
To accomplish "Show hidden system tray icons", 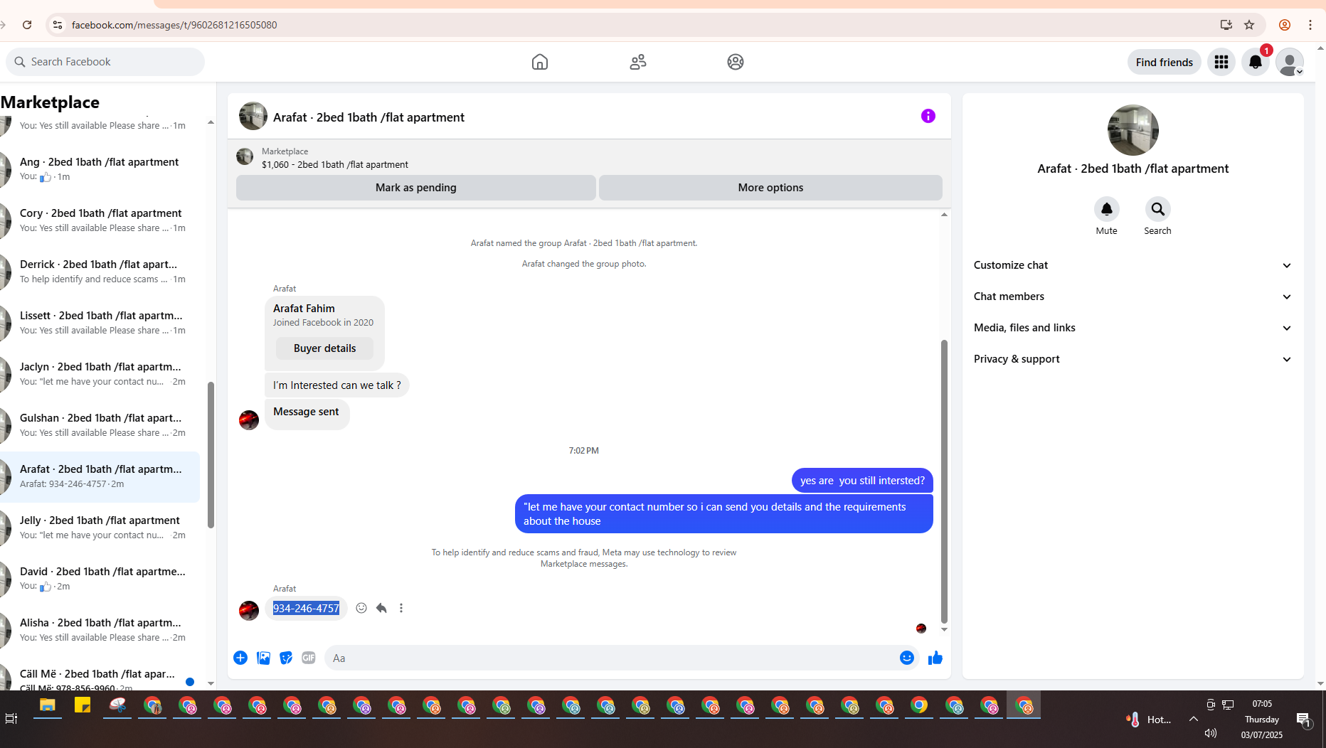I will point(1194,719).
